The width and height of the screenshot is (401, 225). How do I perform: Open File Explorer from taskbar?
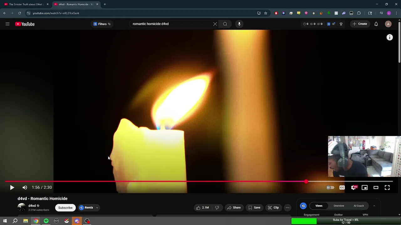pos(26,221)
